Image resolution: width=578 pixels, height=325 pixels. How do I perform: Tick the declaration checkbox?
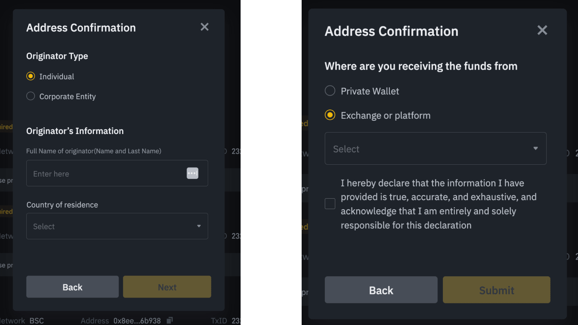click(330, 204)
